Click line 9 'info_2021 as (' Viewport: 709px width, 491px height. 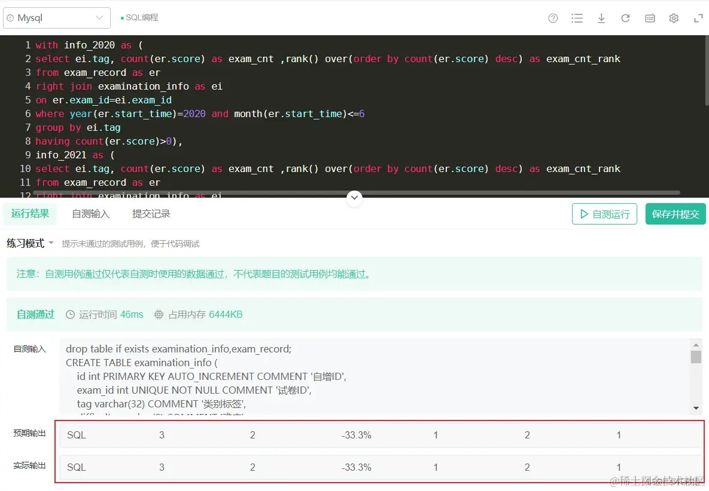click(x=75, y=155)
